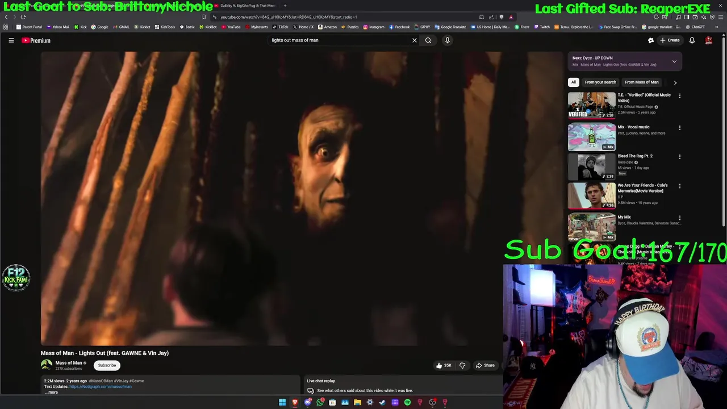Go back in browser history

(6, 17)
